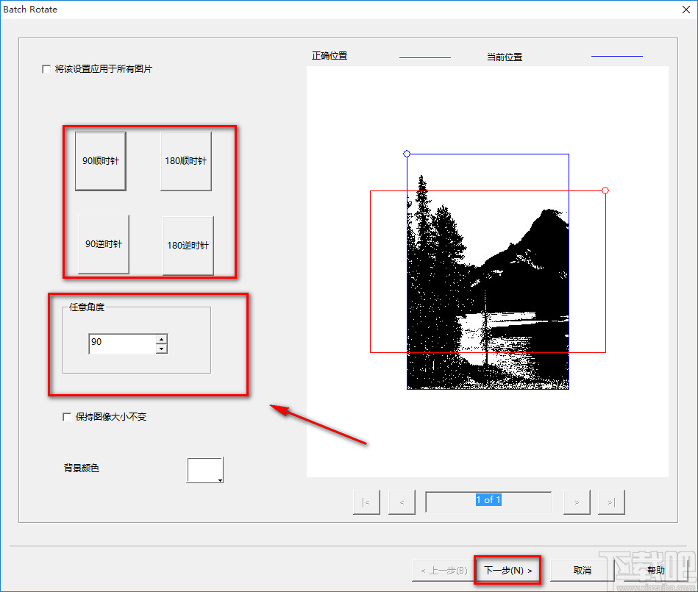Click the disabled 上一步(B) button
Image resolution: width=698 pixels, height=592 pixels.
pos(444,571)
